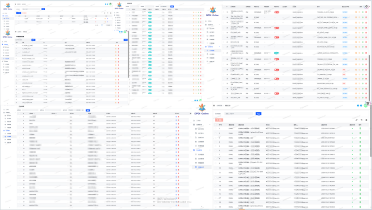
Task: Click the red delete icon in variables table row 10
Action: pos(118,76)
